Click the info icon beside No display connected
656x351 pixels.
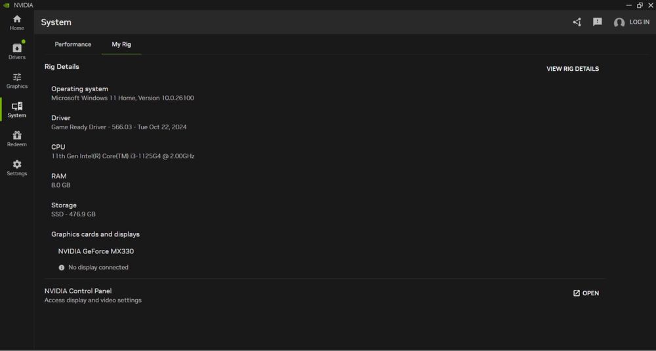(62, 267)
